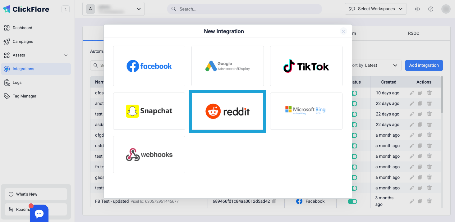This screenshot has width=455, height=222.
Task: Toggle status switch of asda row
Action: pos(354,125)
